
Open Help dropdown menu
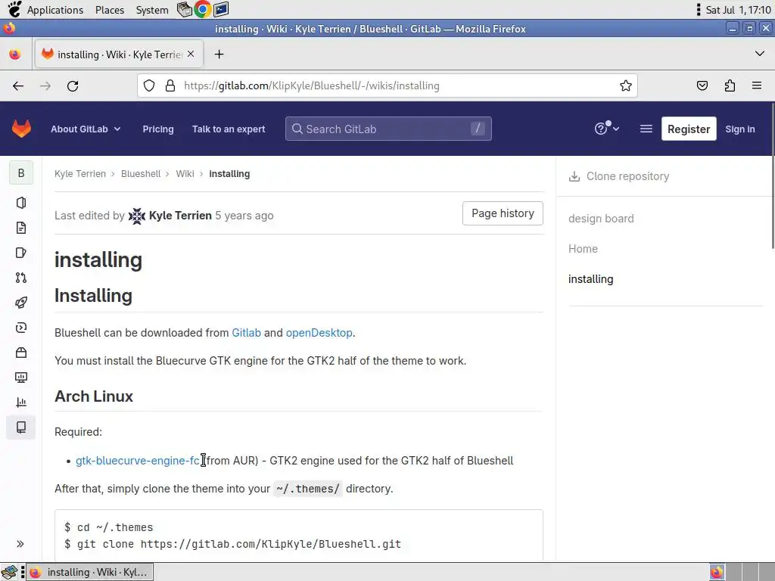point(606,129)
